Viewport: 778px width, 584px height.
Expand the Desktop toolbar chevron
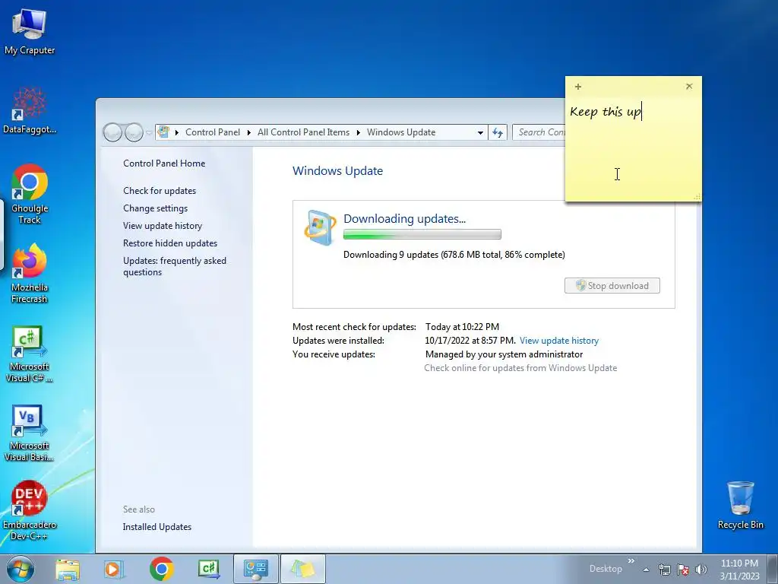[631, 560]
